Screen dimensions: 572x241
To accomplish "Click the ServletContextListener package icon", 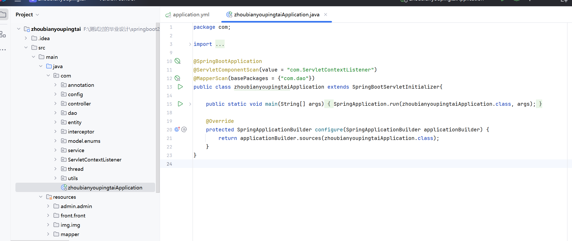I will point(64,160).
